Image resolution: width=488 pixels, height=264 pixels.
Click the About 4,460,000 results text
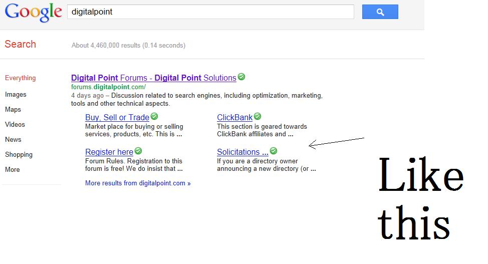[x=128, y=46]
